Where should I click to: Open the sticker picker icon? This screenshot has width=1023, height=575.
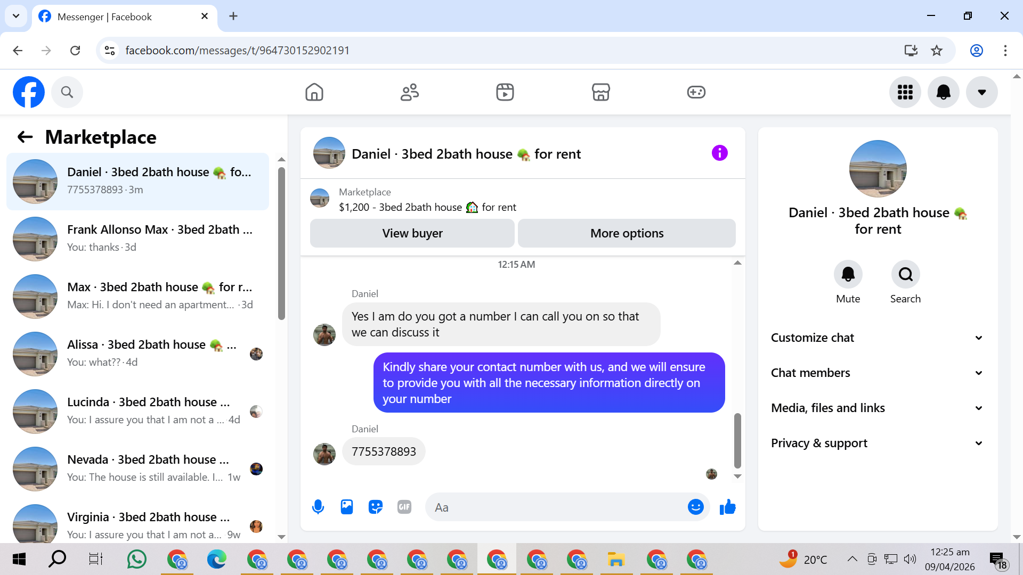tap(376, 507)
